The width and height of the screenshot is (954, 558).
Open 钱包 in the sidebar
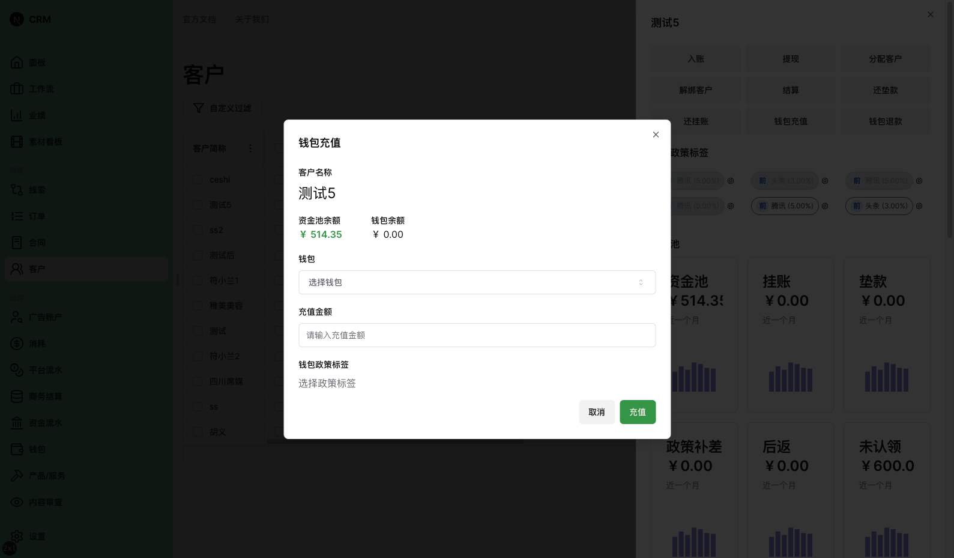click(86, 449)
